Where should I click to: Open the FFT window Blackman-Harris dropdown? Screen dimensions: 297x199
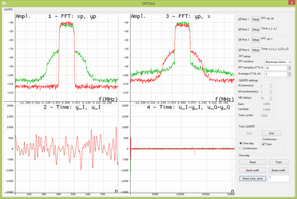[x=278, y=62]
